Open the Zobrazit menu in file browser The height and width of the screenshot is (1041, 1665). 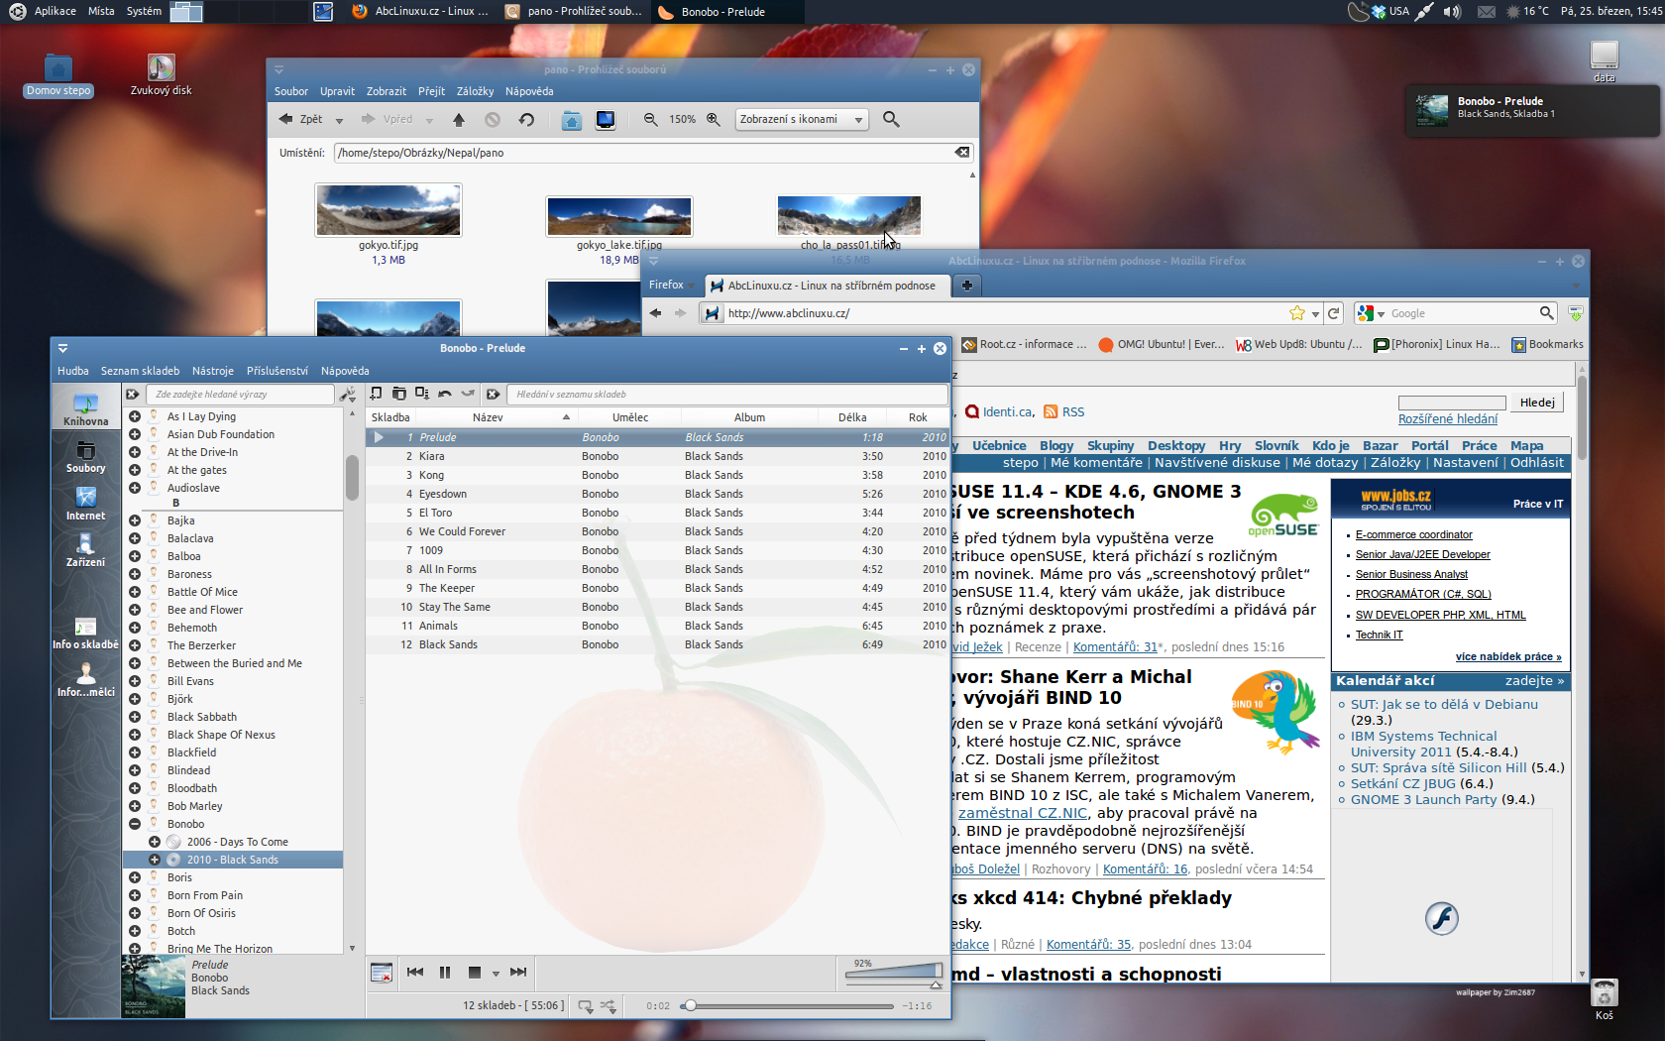(387, 91)
